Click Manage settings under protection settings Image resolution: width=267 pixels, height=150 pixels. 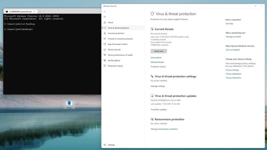click(x=158, y=86)
